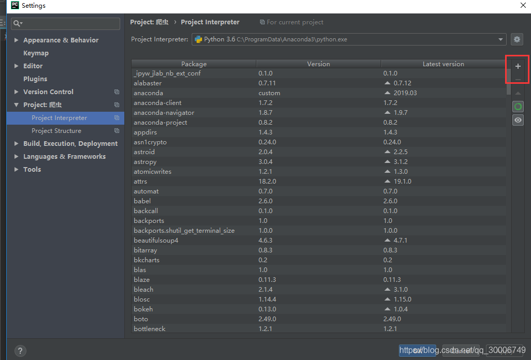Select the blaze package row
The image size is (531, 360).
319,279
